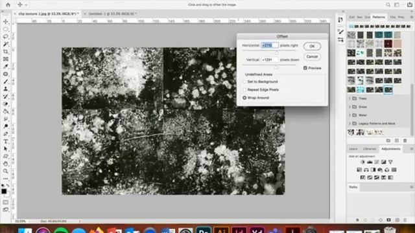Click the Vertical offset input field
This screenshot has height=233, width=415.
[270, 60]
